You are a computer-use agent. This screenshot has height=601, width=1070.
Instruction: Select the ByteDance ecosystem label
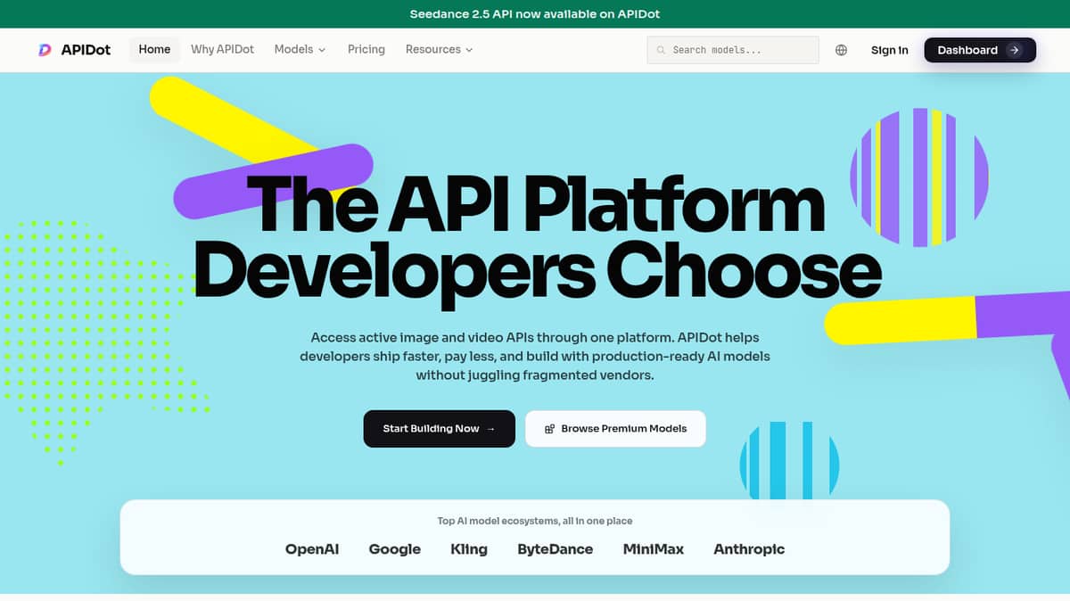click(x=556, y=549)
